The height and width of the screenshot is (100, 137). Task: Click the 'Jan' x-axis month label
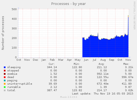point(44,60)
